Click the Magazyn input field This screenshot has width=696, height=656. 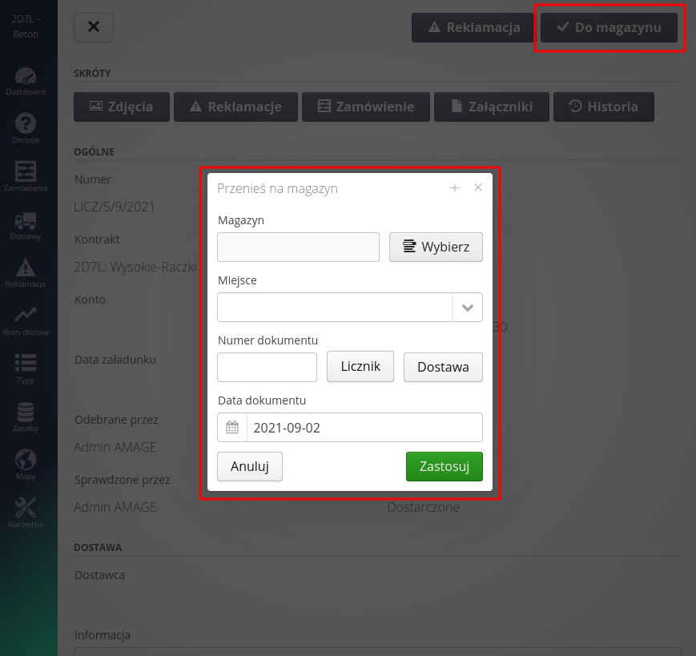(298, 248)
